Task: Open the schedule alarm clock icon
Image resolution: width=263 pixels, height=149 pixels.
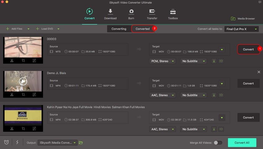Action: click(x=6, y=142)
